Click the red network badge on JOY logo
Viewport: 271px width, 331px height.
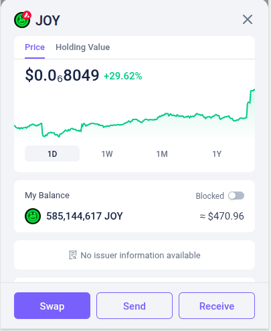click(x=27, y=15)
